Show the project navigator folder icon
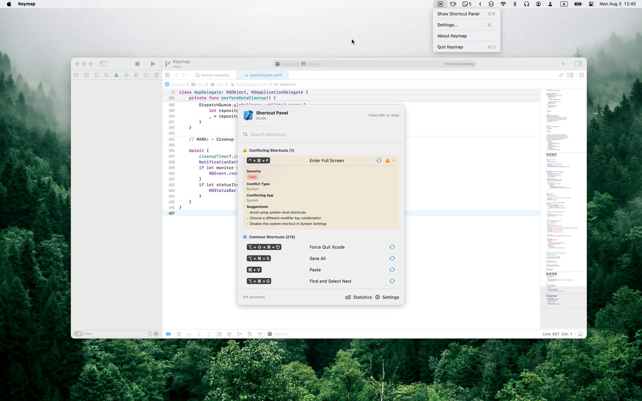The width and height of the screenshot is (642, 401). click(x=76, y=75)
